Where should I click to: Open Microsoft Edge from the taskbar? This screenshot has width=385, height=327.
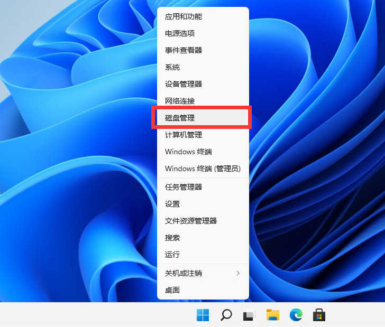pos(296,315)
